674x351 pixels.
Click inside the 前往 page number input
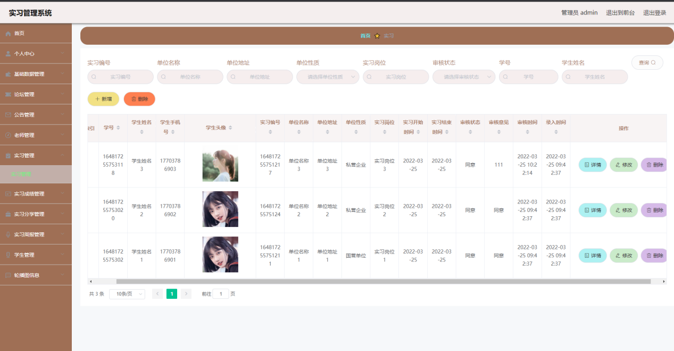tap(220, 293)
